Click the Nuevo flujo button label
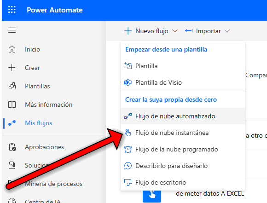 tap(152, 31)
